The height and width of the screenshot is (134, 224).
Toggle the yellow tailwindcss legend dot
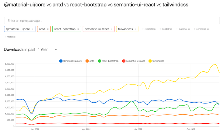tap(150, 61)
